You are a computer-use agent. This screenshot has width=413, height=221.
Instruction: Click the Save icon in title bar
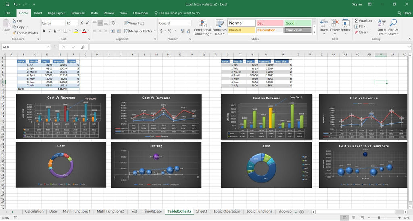coord(7,4)
